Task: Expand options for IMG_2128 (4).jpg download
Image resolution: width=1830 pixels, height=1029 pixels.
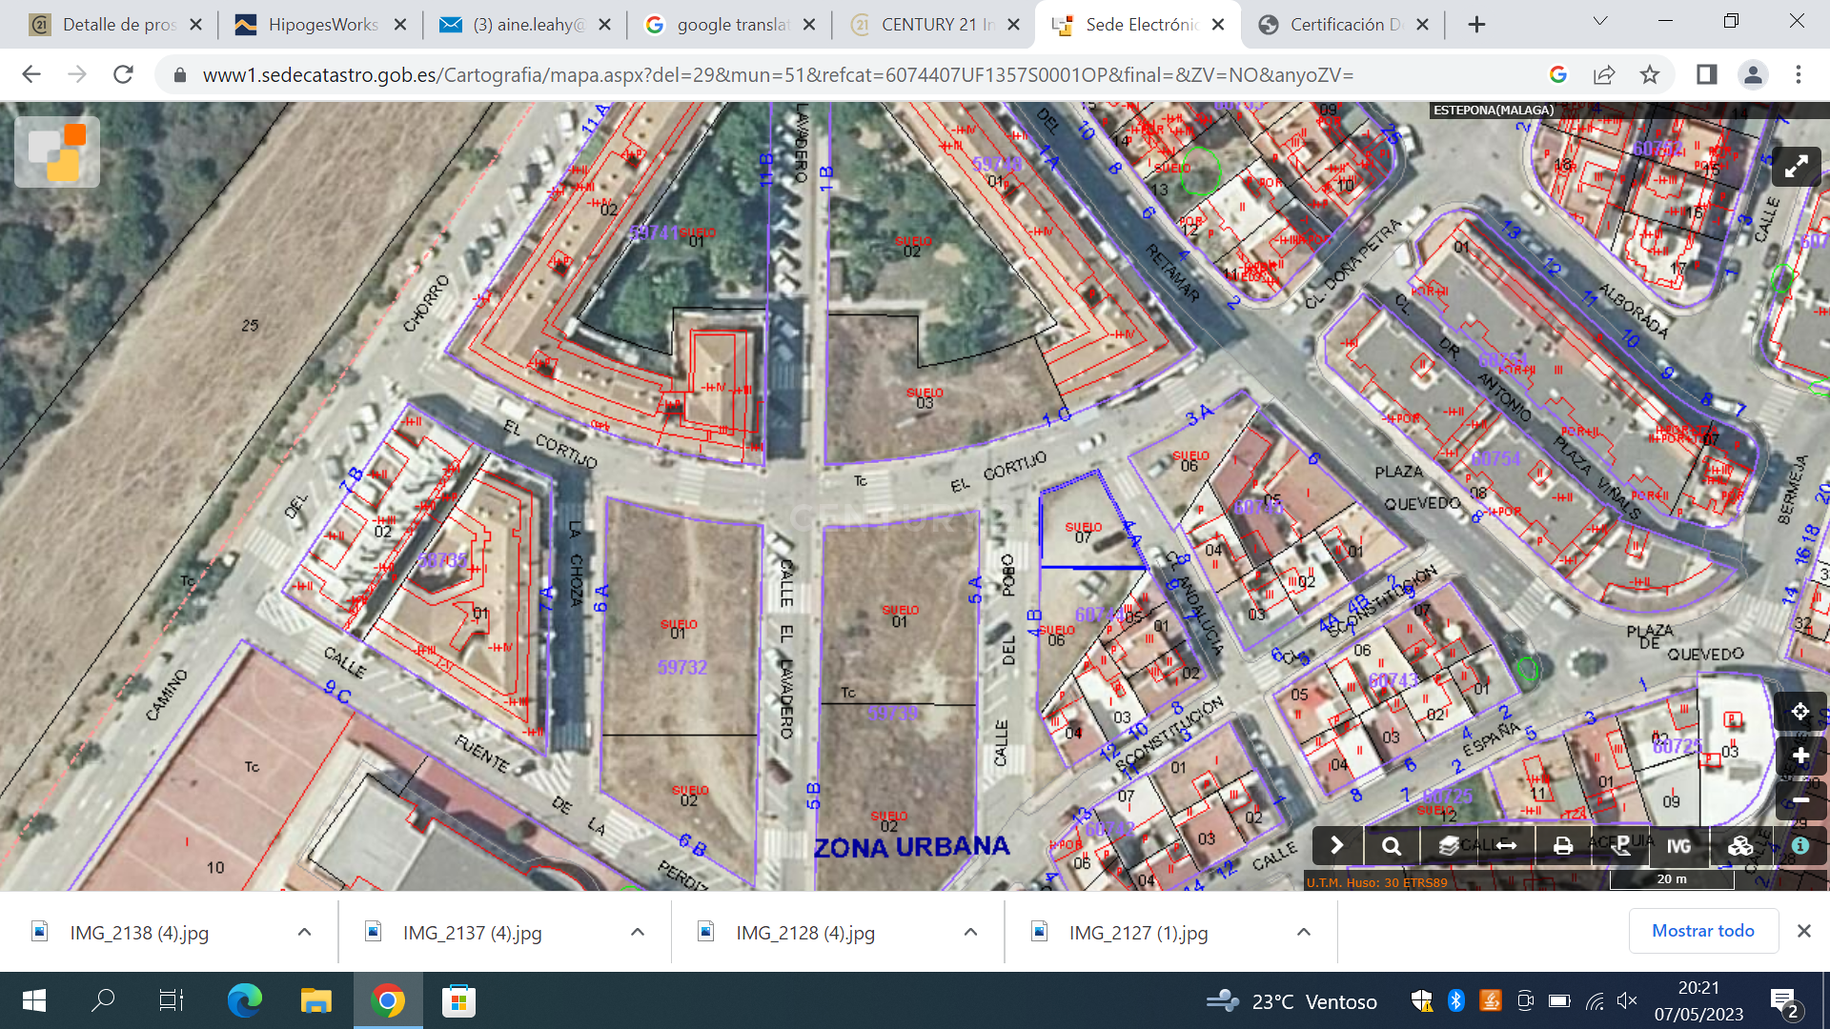Action: click(970, 932)
